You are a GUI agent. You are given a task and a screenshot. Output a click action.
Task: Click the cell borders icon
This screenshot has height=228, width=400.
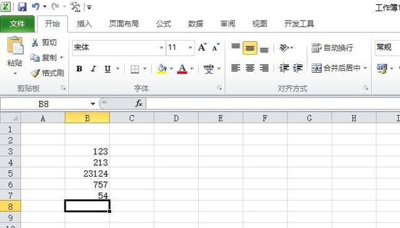(x=135, y=69)
